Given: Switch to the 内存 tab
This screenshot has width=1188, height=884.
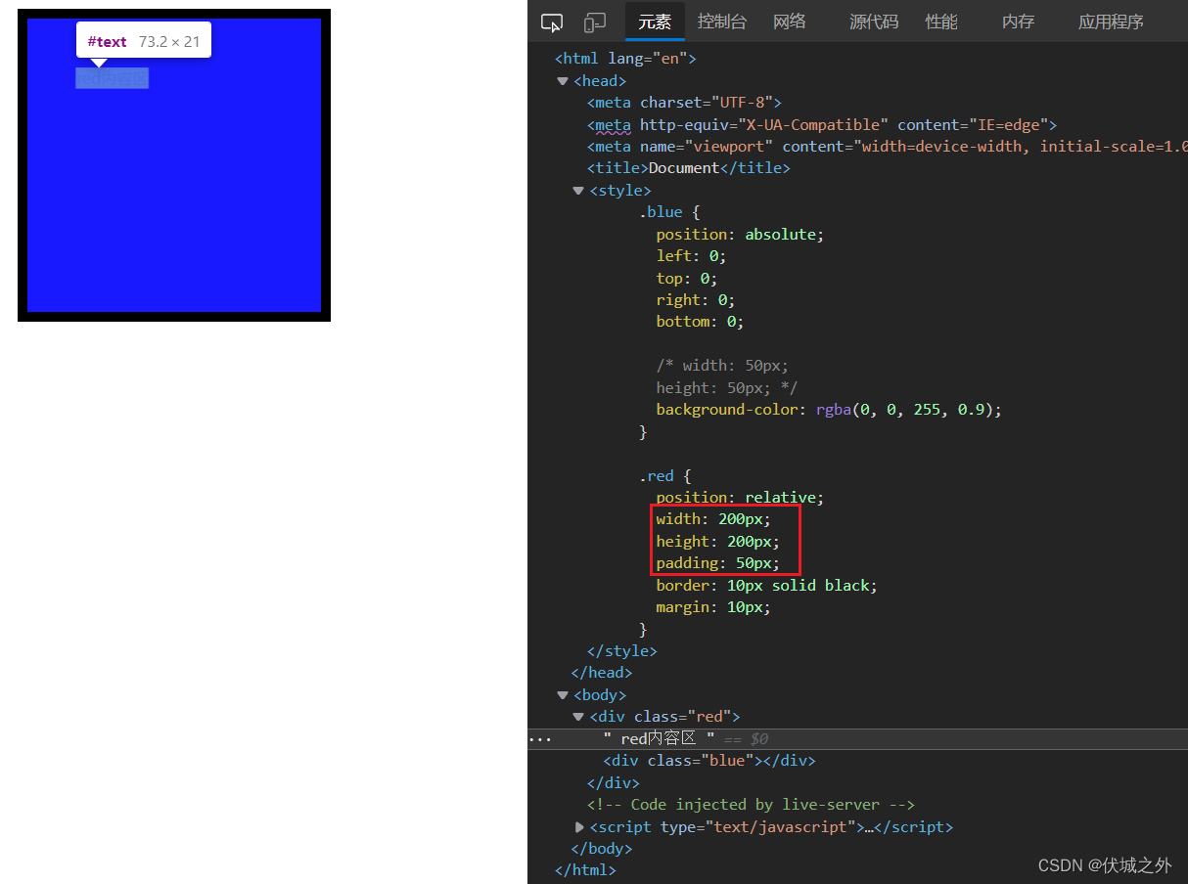Looking at the screenshot, I should point(1019,22).
